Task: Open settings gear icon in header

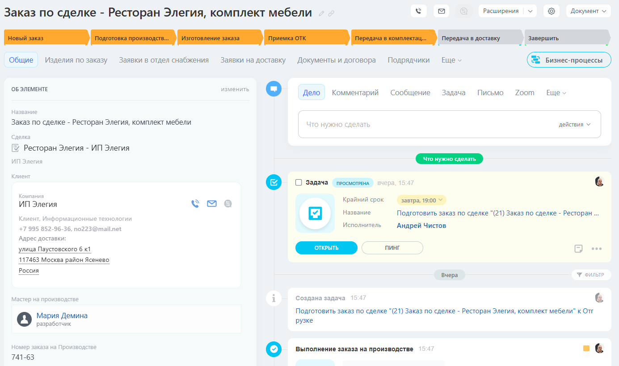Action: pos(551,11)
